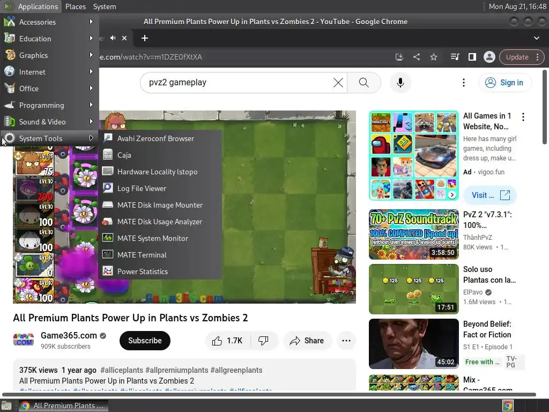Open the tab search dropdown arrow

tap(536, 38)
